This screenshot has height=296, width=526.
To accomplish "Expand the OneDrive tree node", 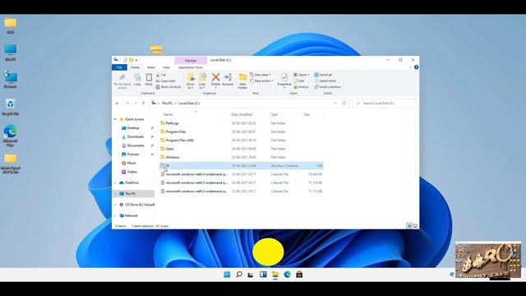I will click(x=115, y=183).
